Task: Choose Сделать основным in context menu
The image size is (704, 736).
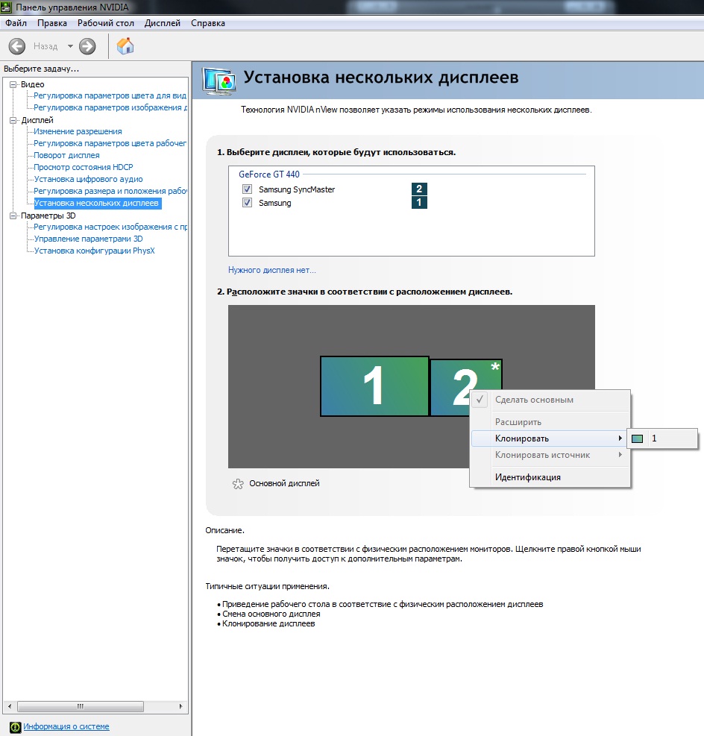Action: (x=550, y=400)
